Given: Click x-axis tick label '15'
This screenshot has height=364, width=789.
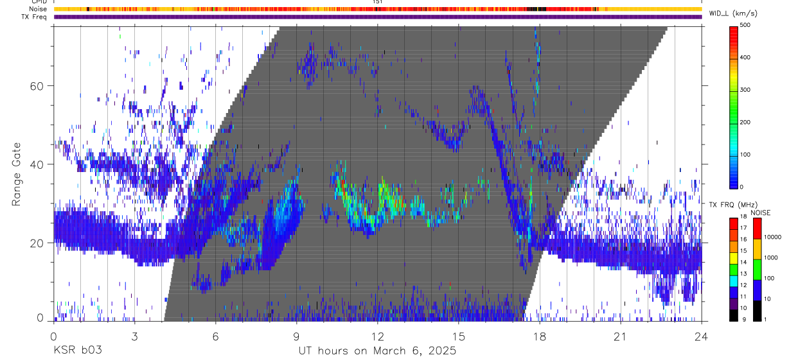Looking at the screenshot, I should (459, 336).
